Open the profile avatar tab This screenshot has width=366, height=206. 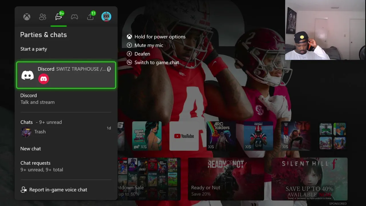106,17
